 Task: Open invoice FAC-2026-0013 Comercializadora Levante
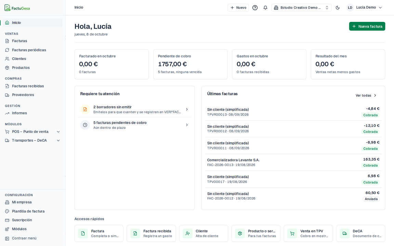(293, 162)
